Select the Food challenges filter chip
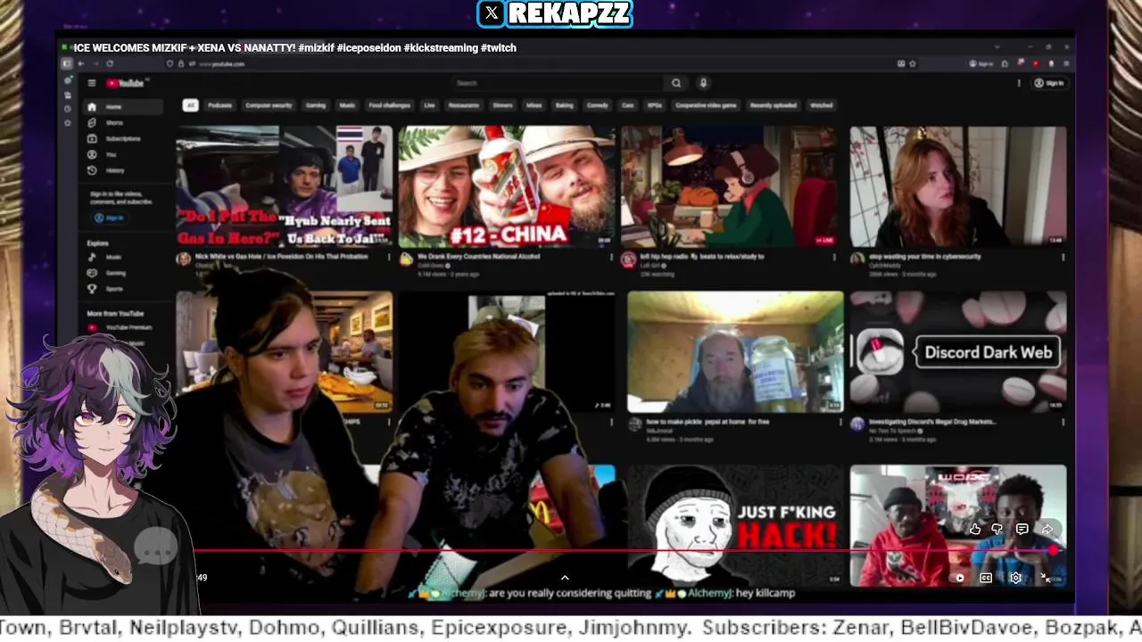 point(390,105)
